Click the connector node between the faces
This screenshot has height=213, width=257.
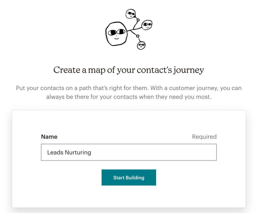(x=138, y=20)
